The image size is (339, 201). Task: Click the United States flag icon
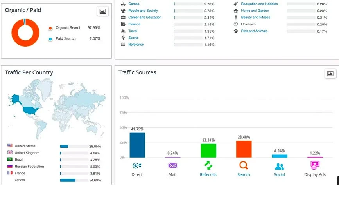tap(10, 145)
